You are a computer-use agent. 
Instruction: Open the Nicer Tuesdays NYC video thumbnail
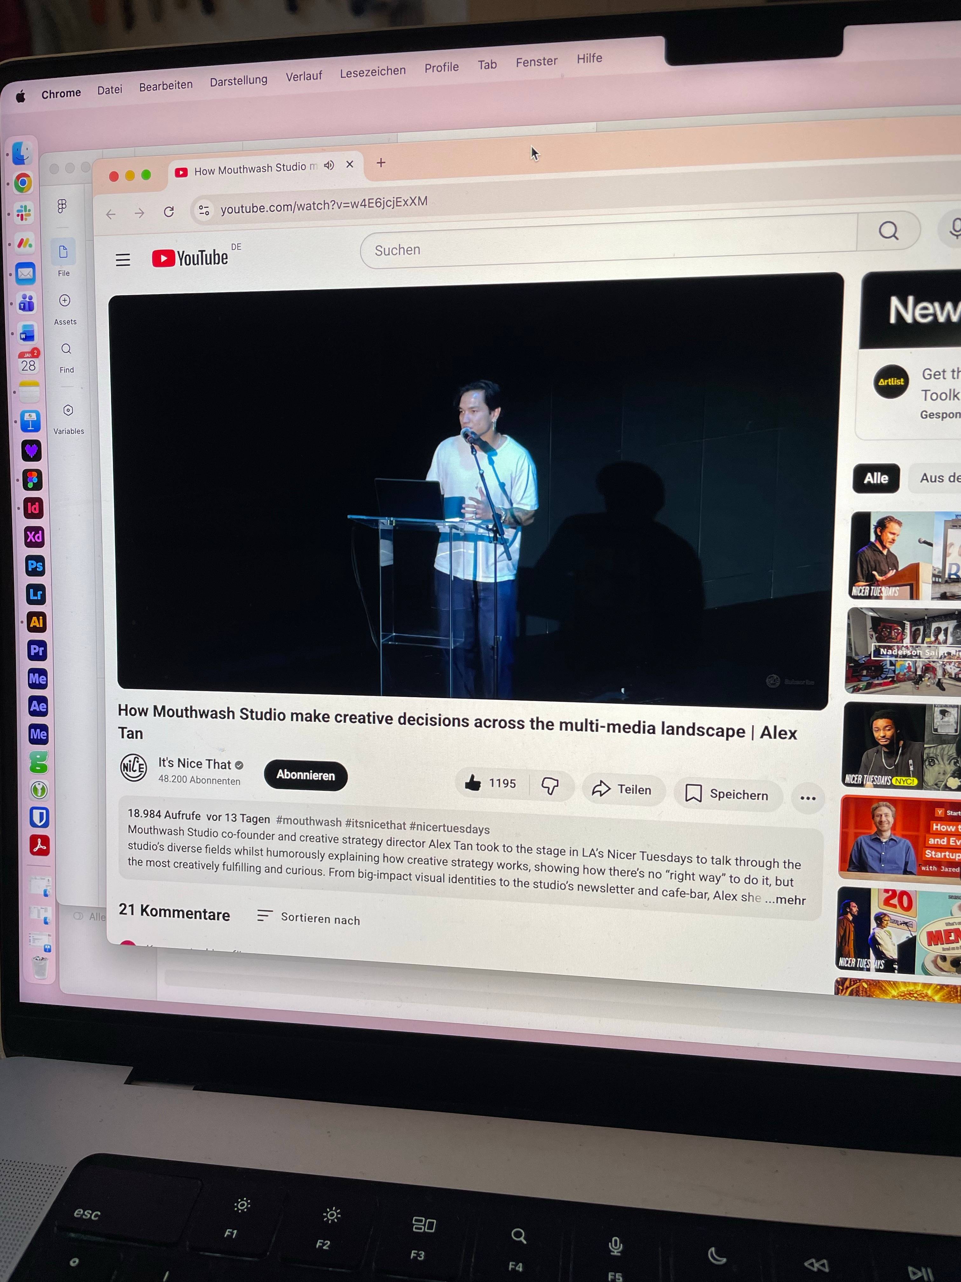click(x=901, y=745)
